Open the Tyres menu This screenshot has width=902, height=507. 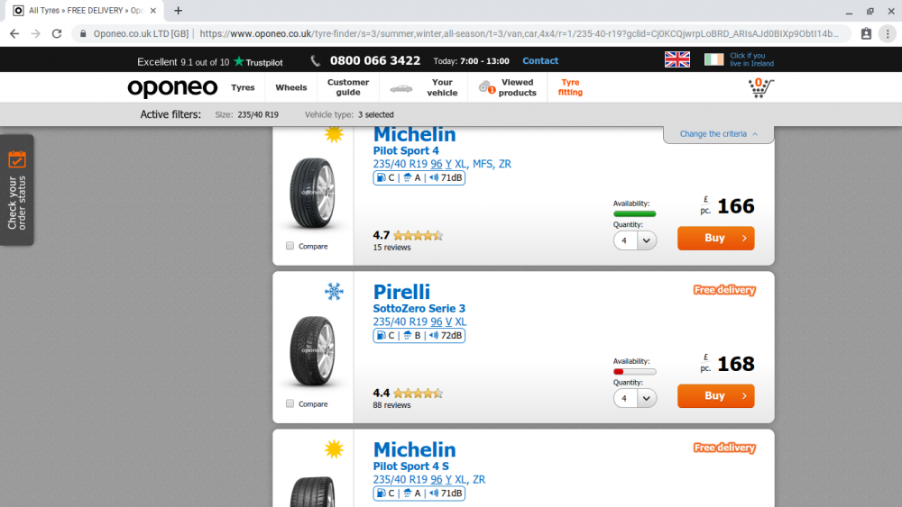tap(243, 88)
